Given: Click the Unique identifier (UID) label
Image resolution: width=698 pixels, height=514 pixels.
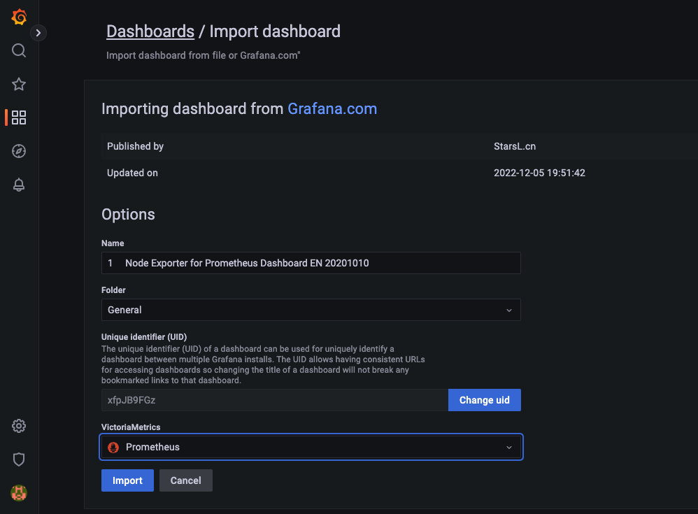Looking at the screenshot, I should pyautogui.click(x=144, y=337).
